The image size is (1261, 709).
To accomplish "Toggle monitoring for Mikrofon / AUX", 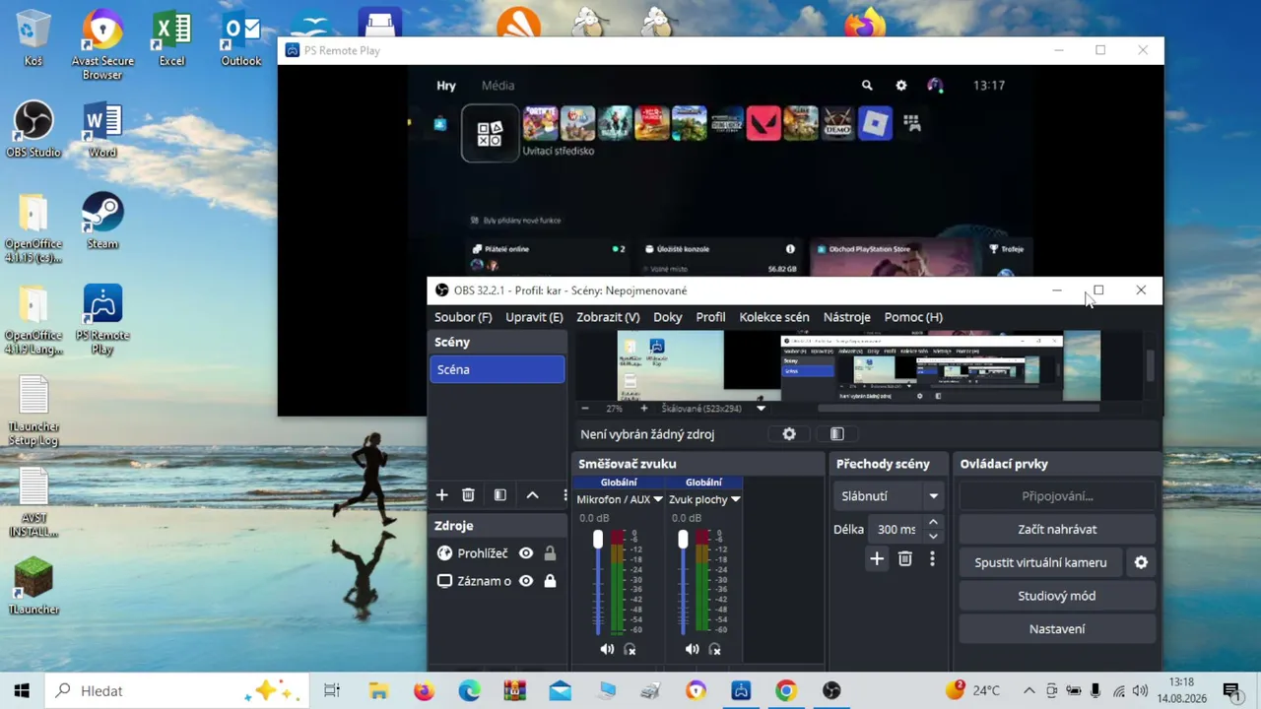I will 630,649.
